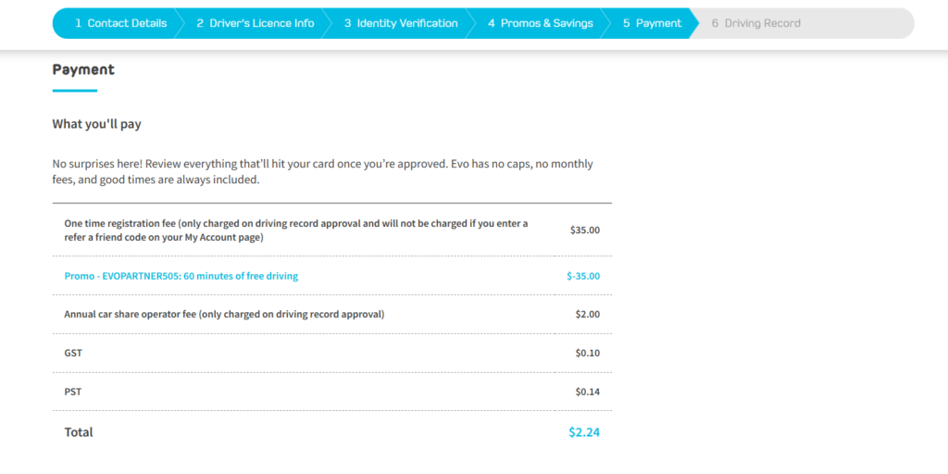Screen dimensions: 948x474
Task: Click the step 5 Payment tab
Action: (x=653, y=23)
